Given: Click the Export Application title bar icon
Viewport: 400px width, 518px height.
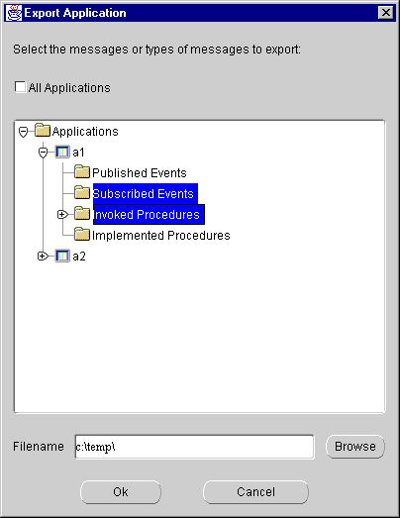Looking at the screenshot, I should pos(14,13).
